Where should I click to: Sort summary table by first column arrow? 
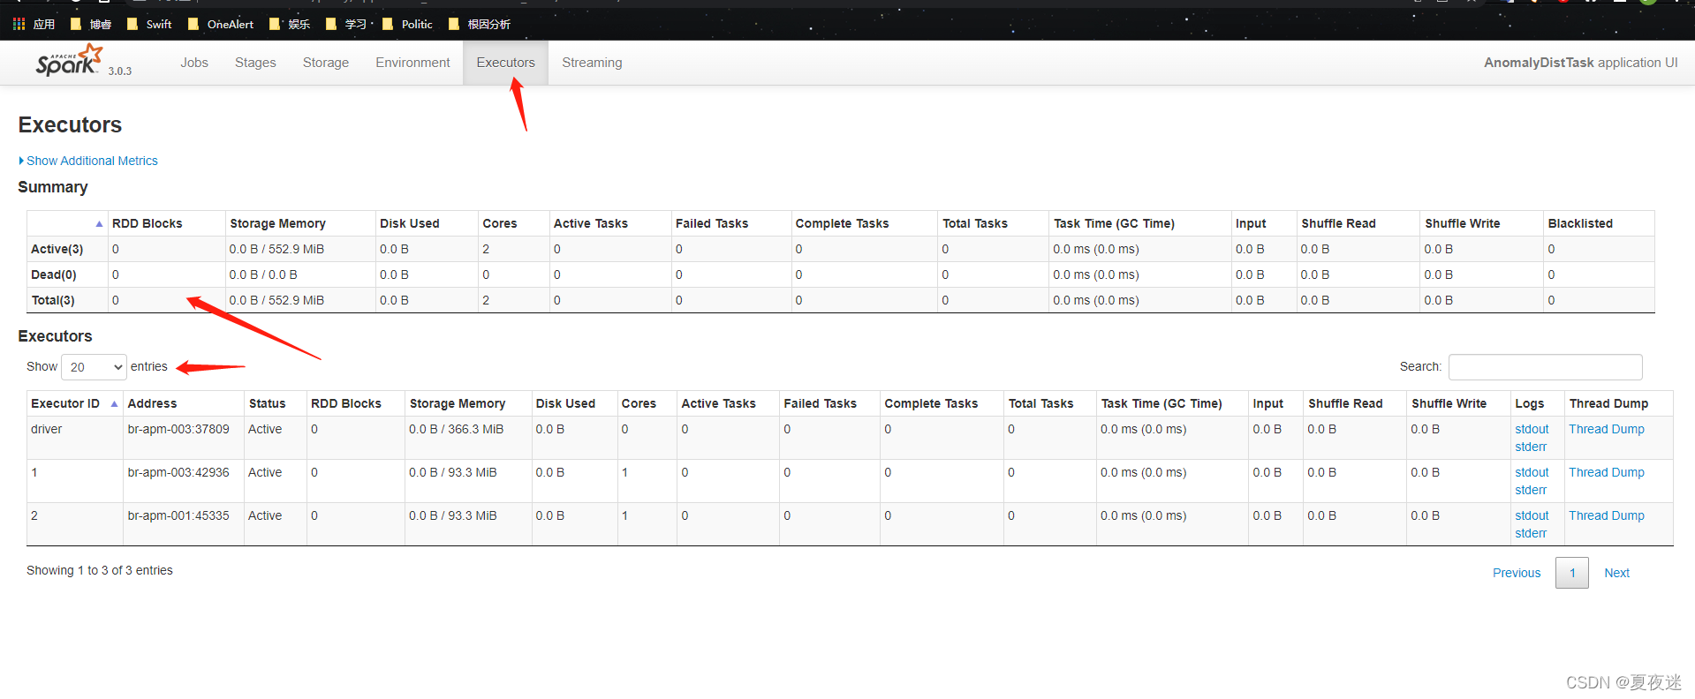[99, 224]
